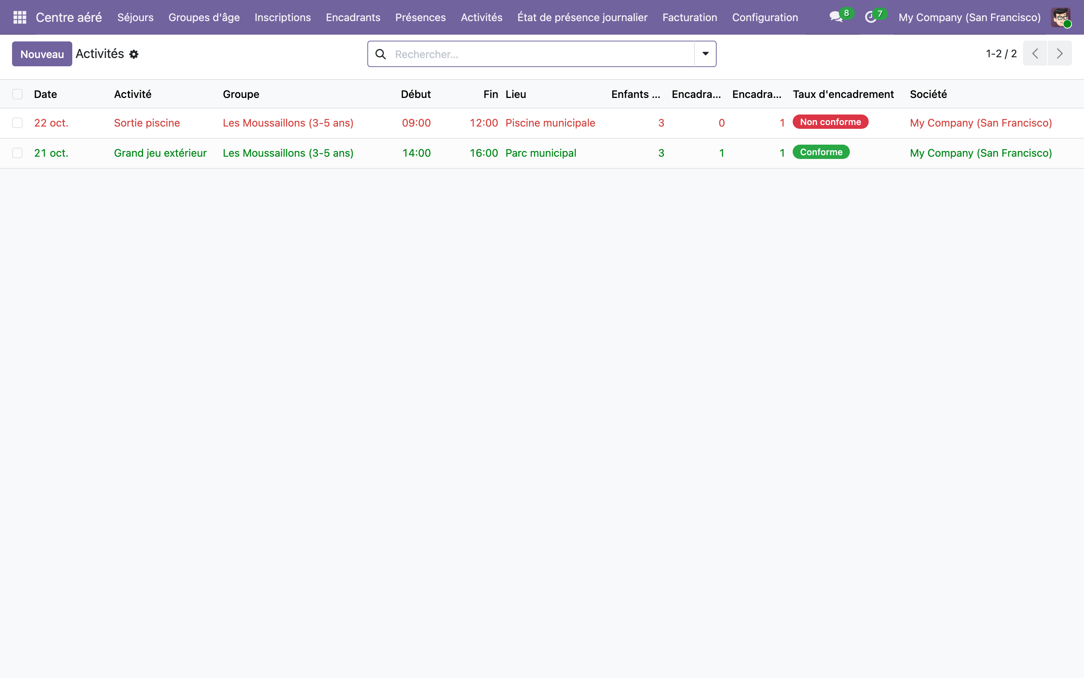Sort by the Début column header
The width and height of the screenshot is (1084, 678).
click(415, 94)
